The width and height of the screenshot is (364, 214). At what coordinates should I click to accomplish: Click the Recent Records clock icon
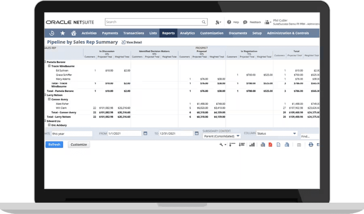52,33
